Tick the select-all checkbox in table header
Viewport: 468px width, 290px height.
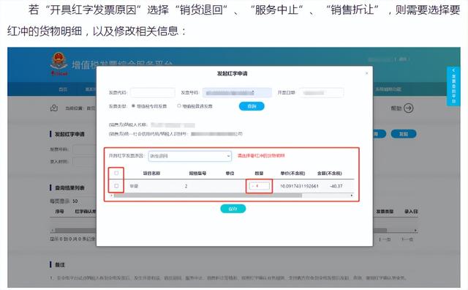116,173
